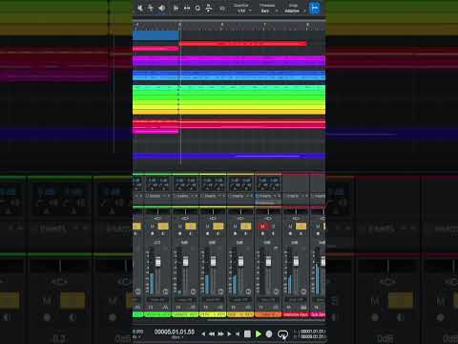Image resolution: width=458 pixels, height=344 pixels.
Task: Start playback with the green Play button
Action: click(x=259, y=333)
